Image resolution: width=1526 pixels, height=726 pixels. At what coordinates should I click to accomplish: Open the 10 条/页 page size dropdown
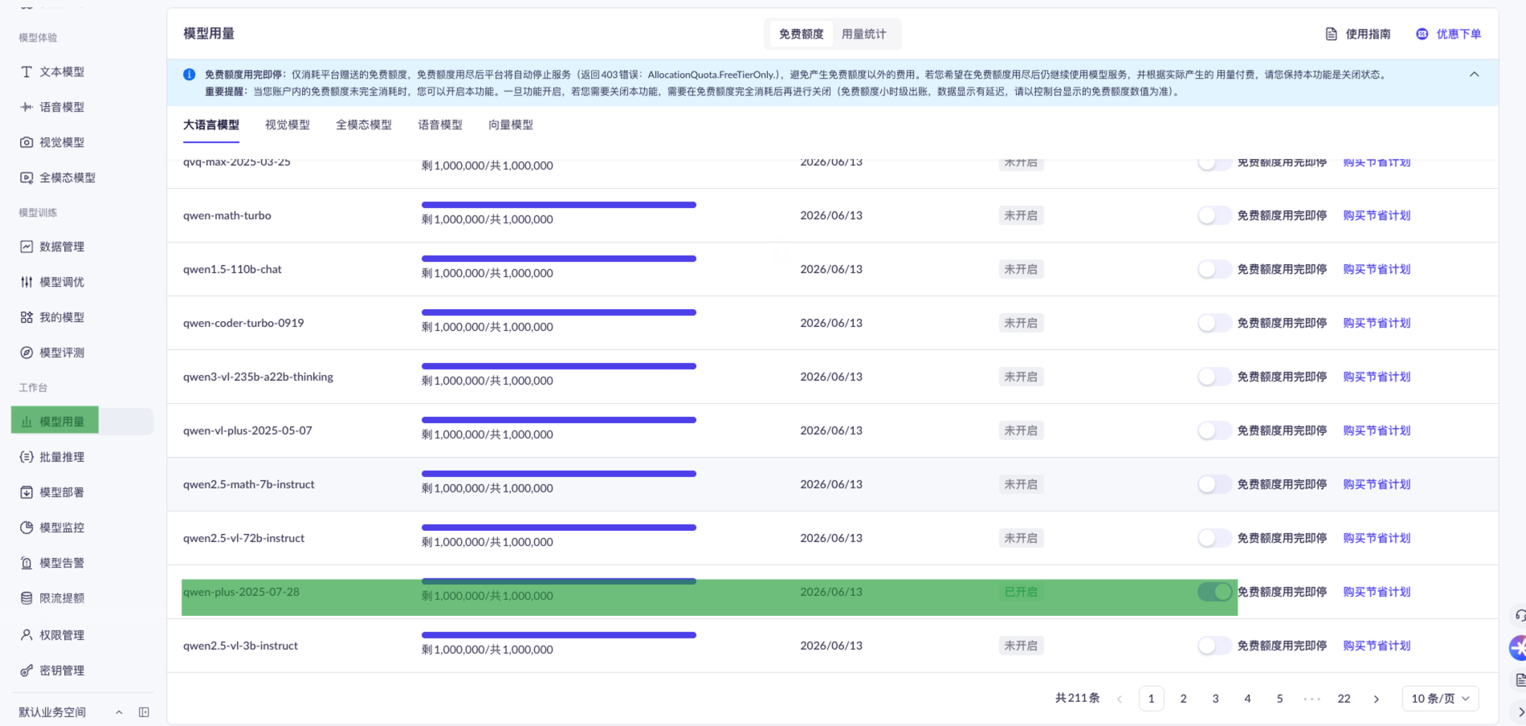pos(1439,698)
